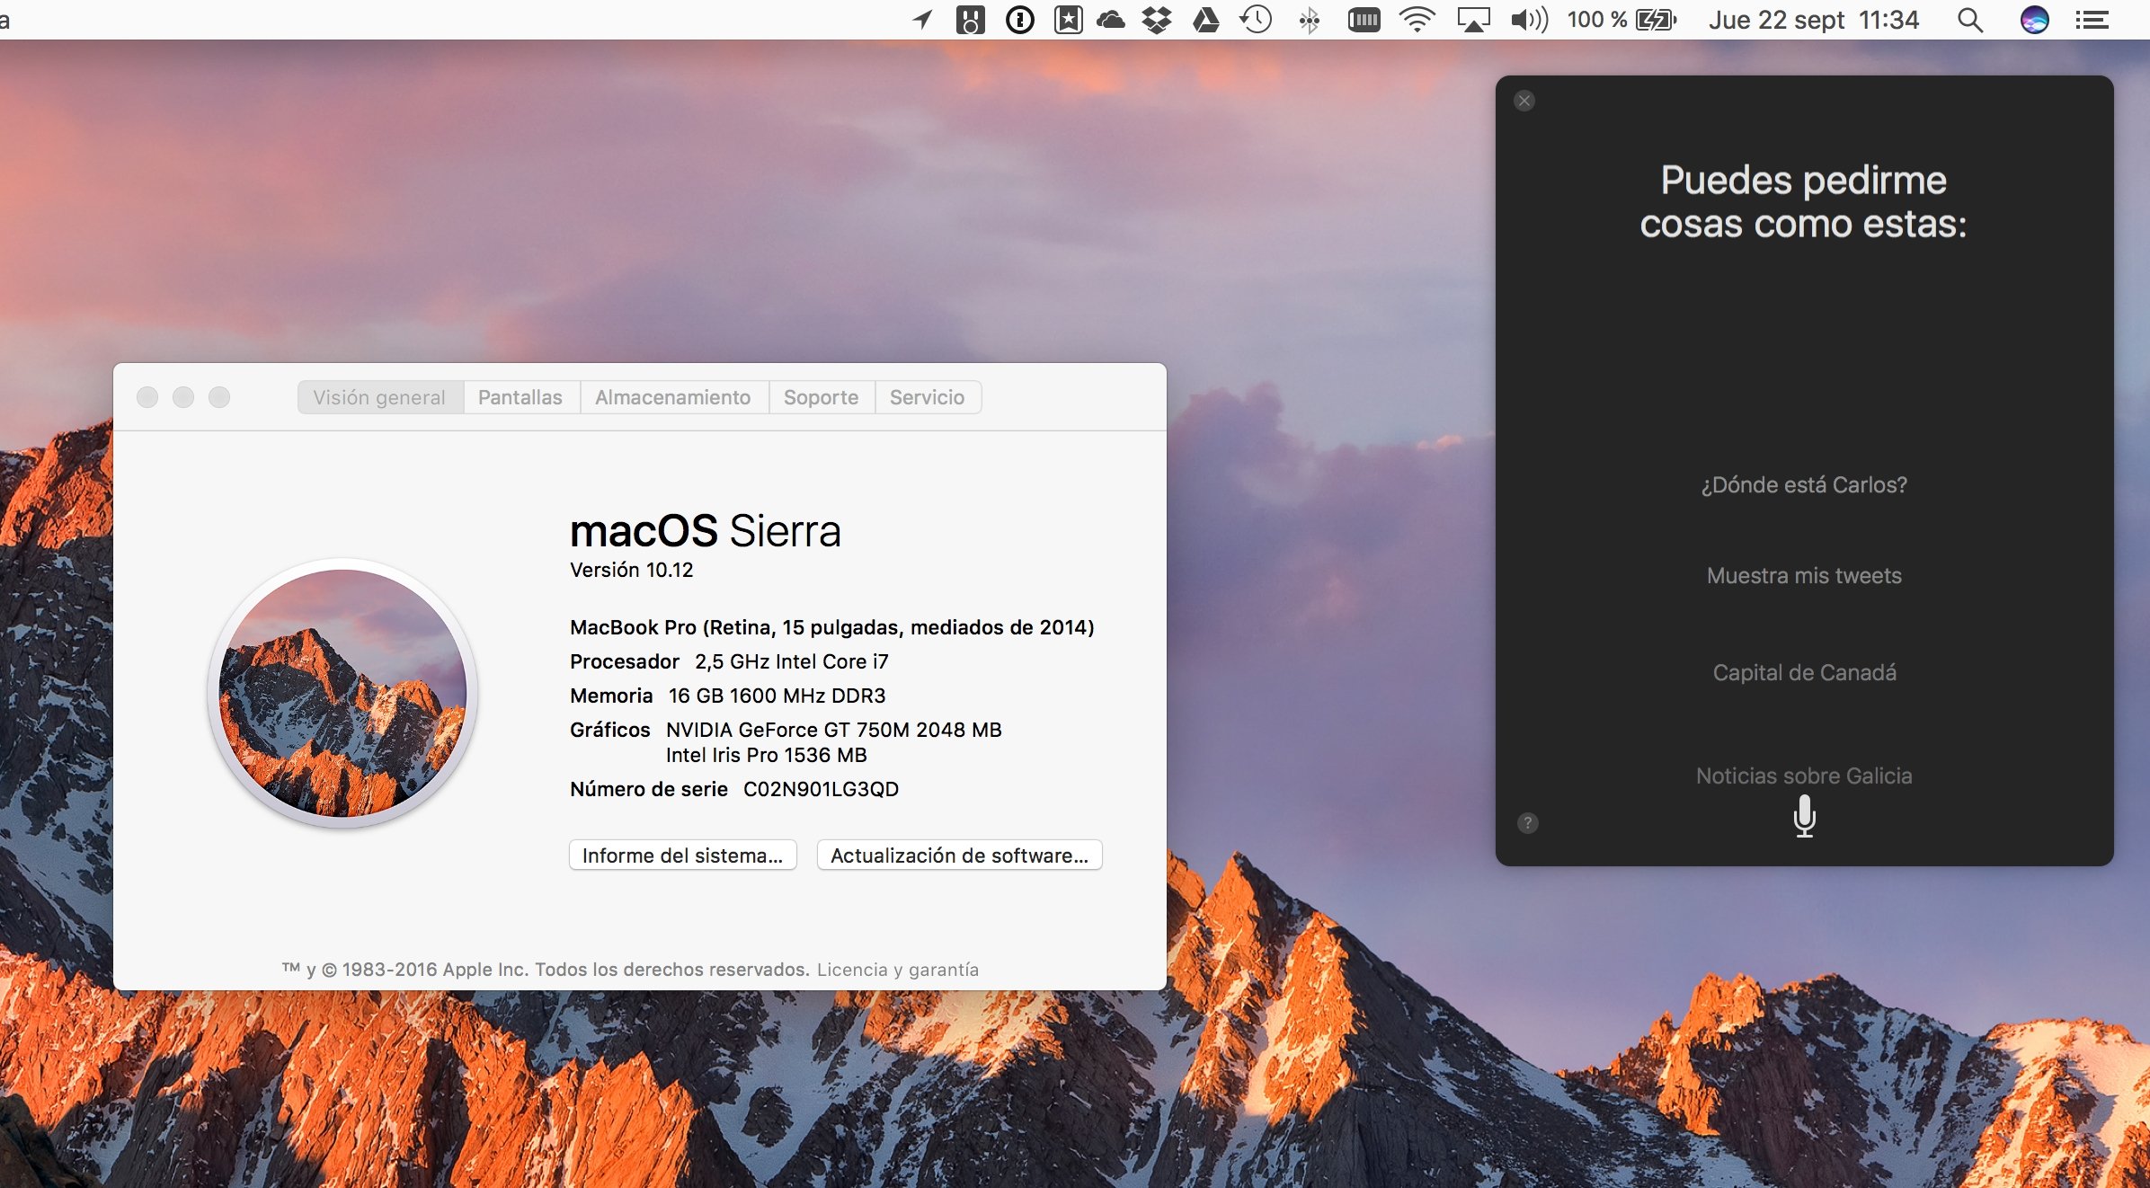
Task: Click the starred bookmark menu bar icon
Action: [1069, 20]
